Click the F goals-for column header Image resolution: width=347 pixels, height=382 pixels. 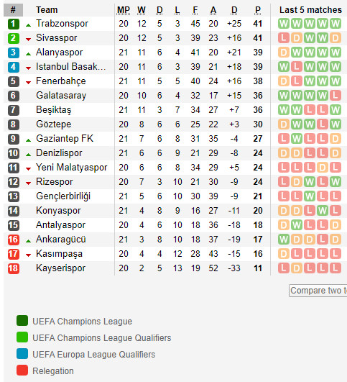coord(195,10)
